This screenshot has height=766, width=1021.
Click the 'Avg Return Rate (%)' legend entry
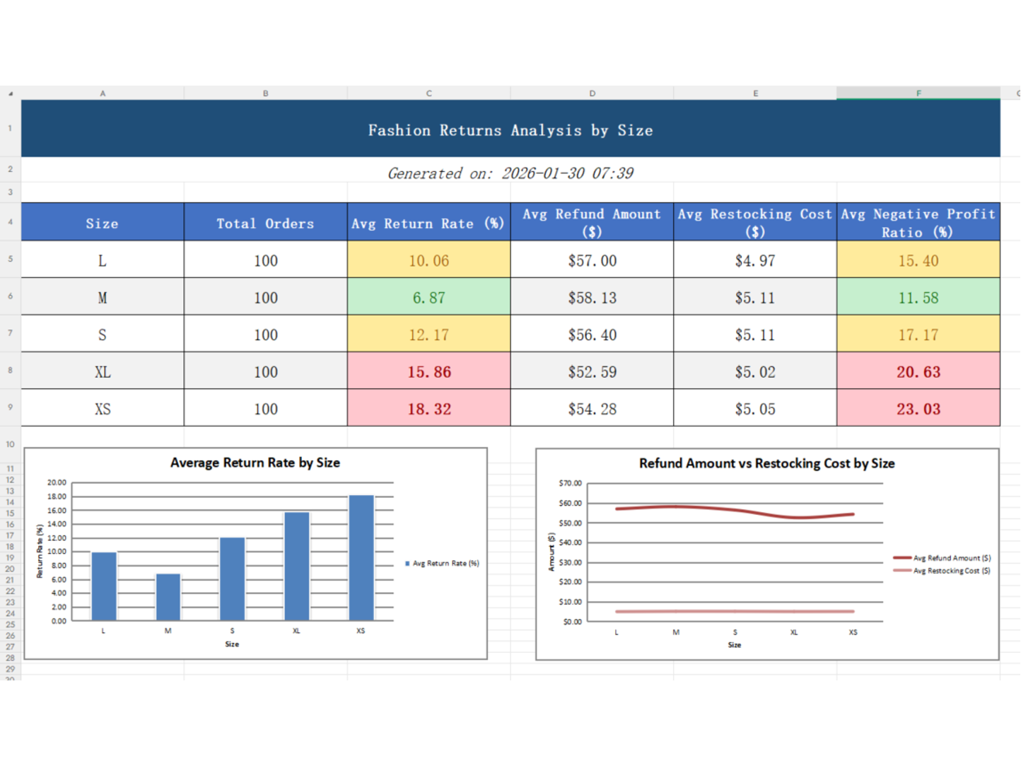pos(442,563)
